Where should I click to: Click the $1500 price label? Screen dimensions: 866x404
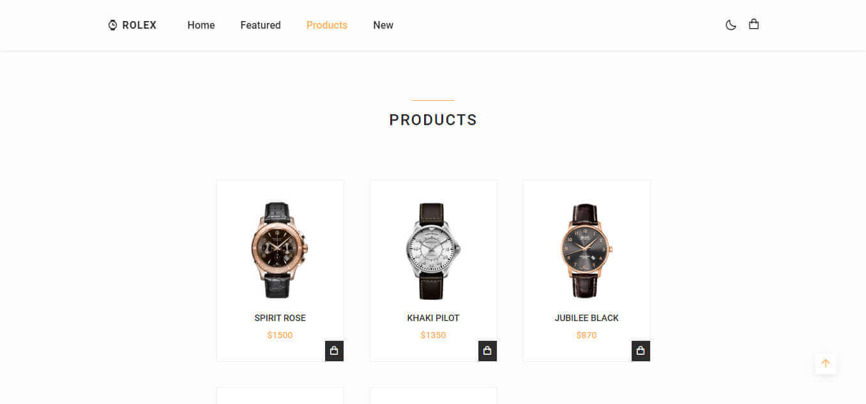pyautogui.click(x=280, y=335)
